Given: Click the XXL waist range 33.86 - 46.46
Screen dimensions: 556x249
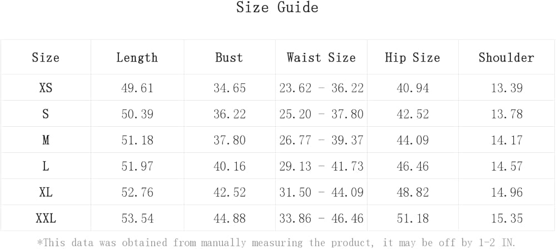Looking at the screenshot, I should click(x=321, y=219).
